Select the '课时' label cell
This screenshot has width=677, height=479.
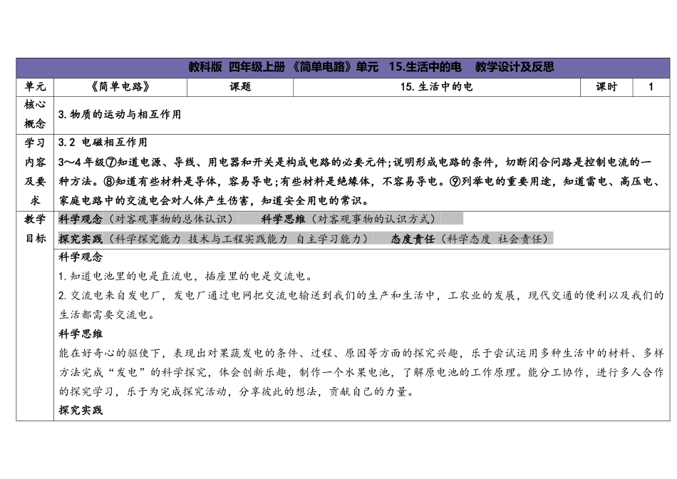coord(606,87)
